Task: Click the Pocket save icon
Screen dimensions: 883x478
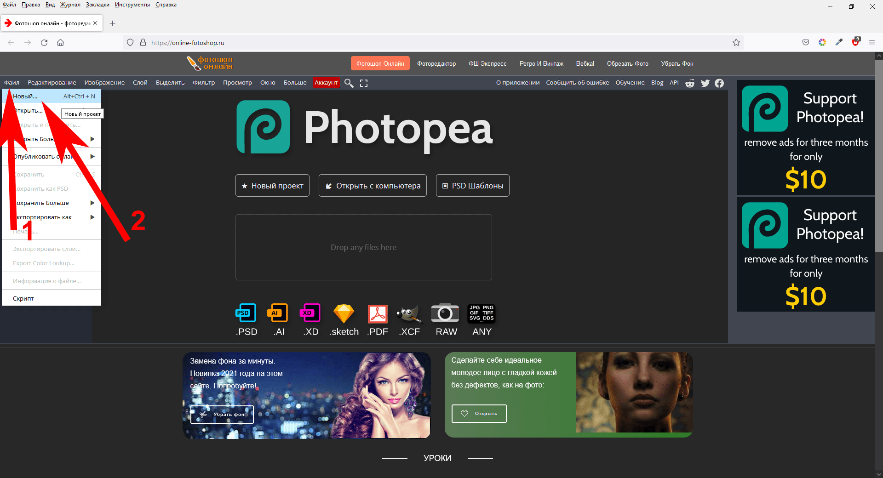Action: pyautogui.click(x=806, y=42)
